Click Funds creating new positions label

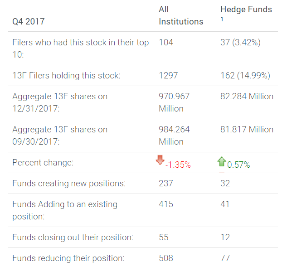coord(69,184)
